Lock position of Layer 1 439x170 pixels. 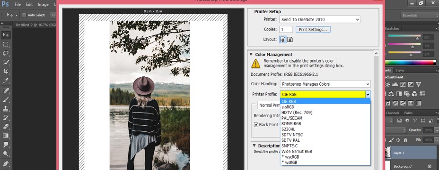point(398,140)
